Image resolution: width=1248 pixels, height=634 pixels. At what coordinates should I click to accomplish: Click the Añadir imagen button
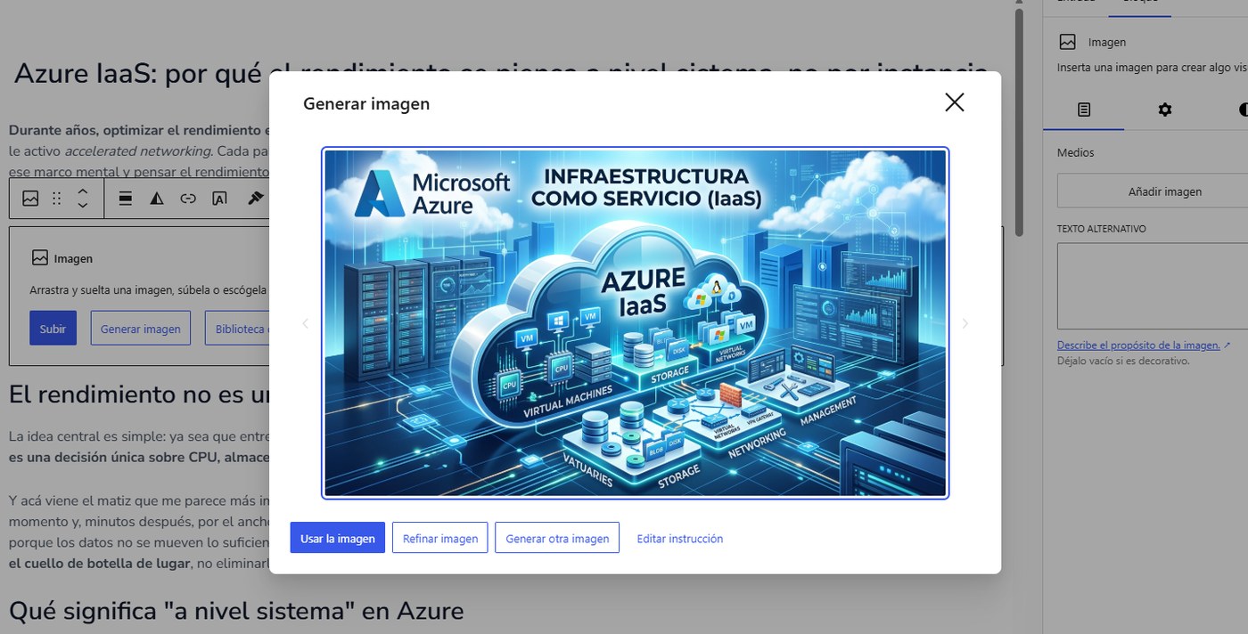pos(1153,191)
